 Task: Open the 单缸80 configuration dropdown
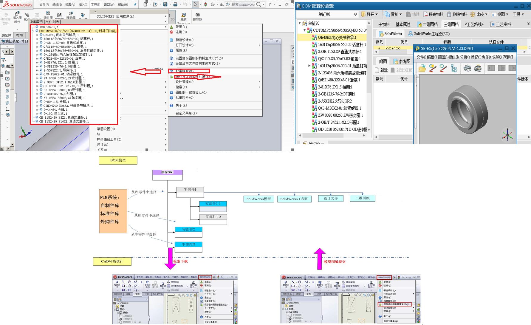tap(355, 14)
